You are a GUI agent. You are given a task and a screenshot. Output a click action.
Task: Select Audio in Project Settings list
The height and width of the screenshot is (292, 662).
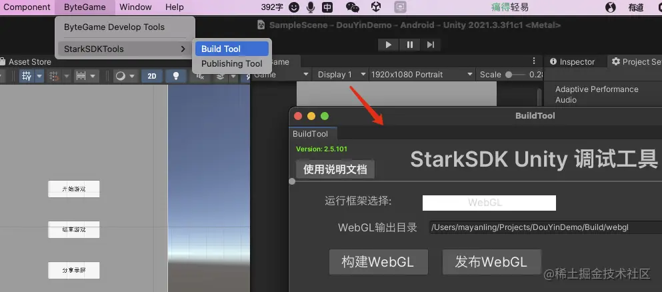(x=566, y=100)
